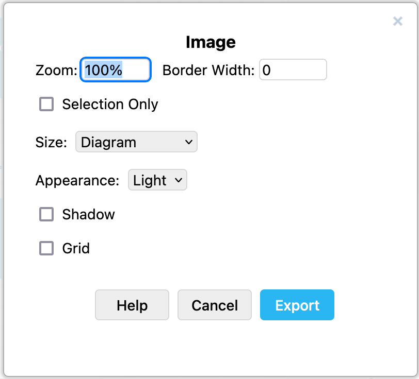Change Appearance from Light setting
The image size is (419, 379).
[x=157, y=180]
